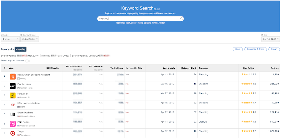The height and width of the screenshot is (138, 282).
Task: Open the About link near Keyword Search
Action: pyautogui.click(x=157, y=9)
